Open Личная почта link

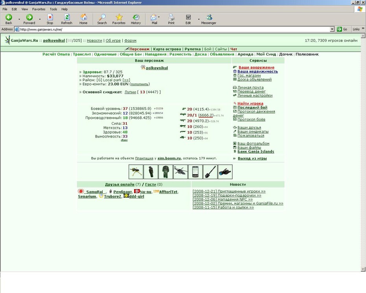point(250,87)
